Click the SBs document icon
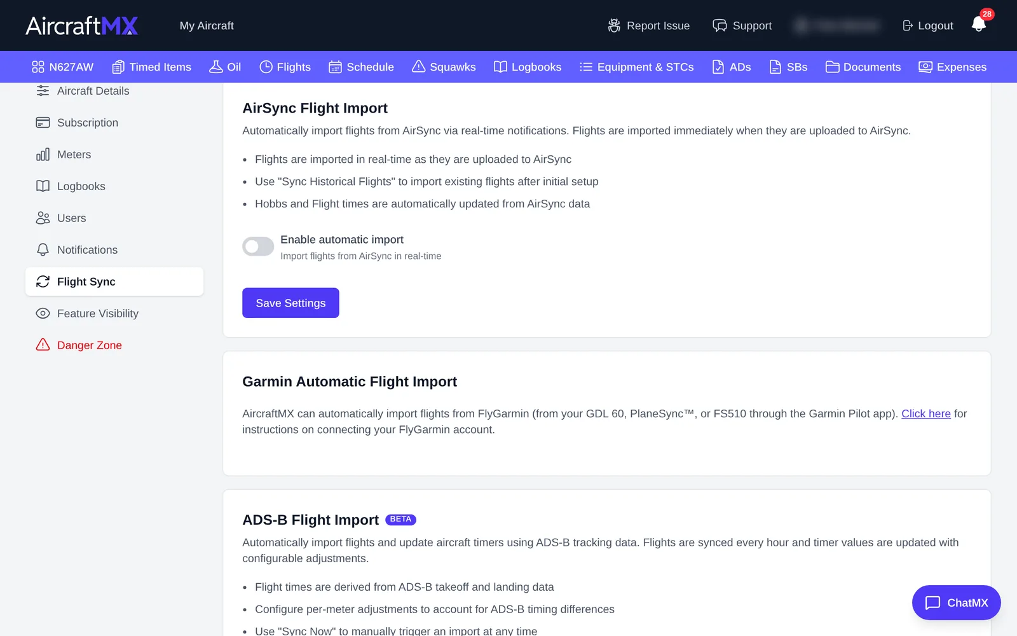The height and width of the screenshot is (636, 1017). (x=775, y=67)
